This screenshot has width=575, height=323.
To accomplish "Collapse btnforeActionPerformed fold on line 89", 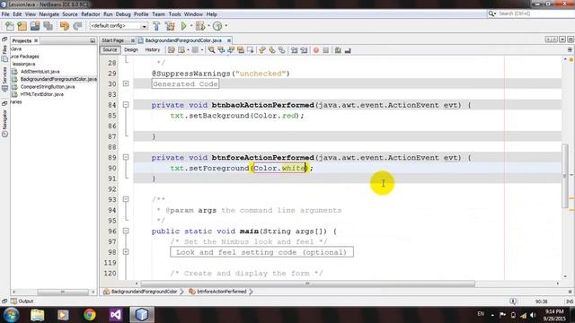I will click(x=126, y=157).
